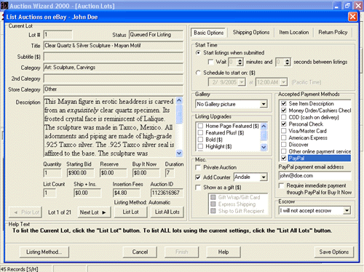Tick the Private Auction checkbox
The width and height of the screenshot is (364, 272).
click(x=198, y=167)
